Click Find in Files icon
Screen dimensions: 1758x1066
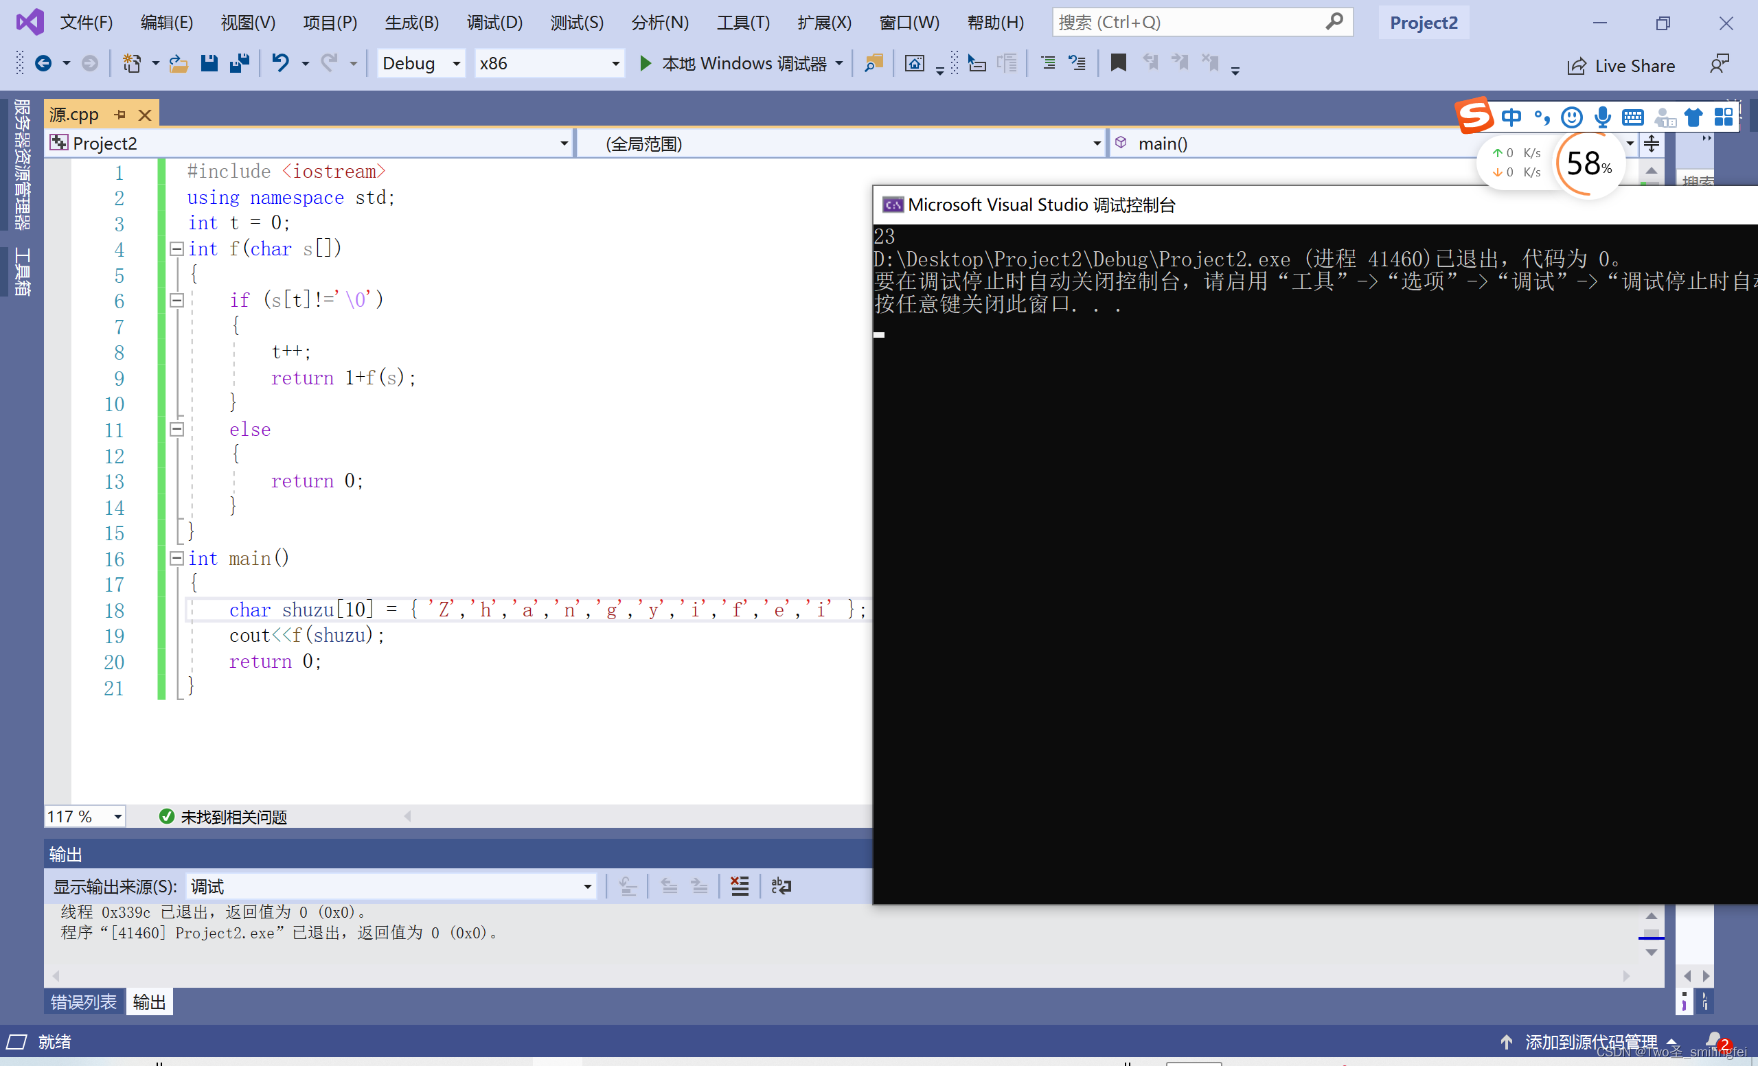pyautogui.click(x=874, y=63)
